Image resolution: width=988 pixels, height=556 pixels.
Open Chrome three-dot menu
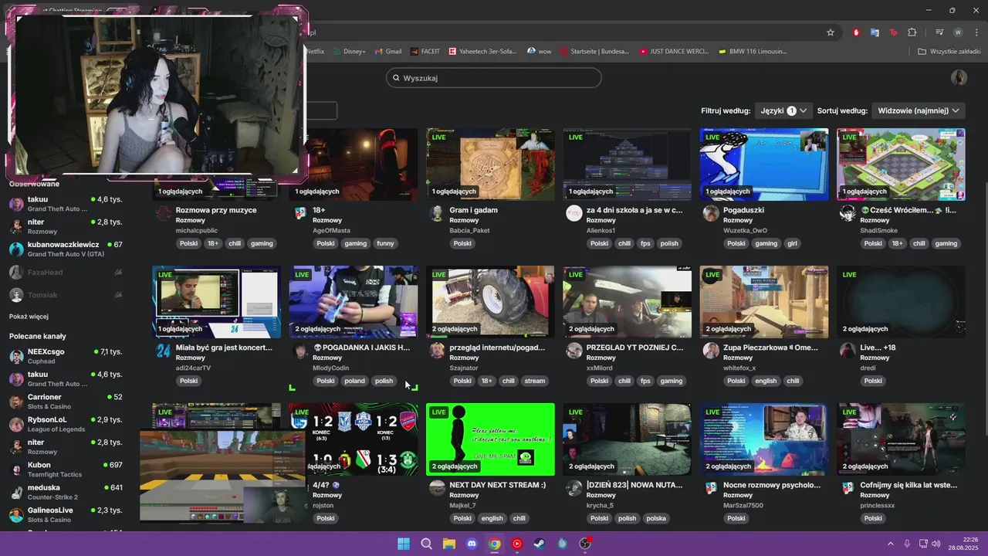tap(977, 32)
